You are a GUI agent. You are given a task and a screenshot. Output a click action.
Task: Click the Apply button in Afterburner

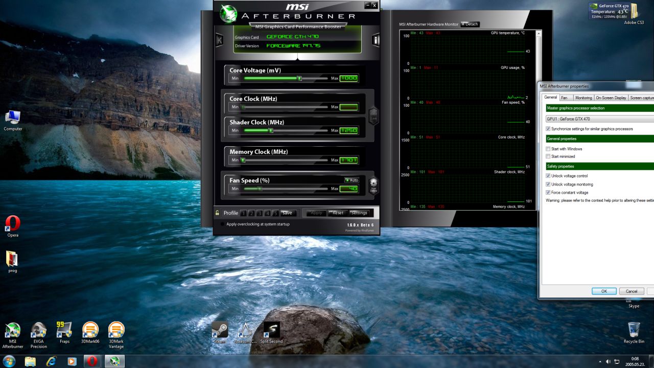tap(316, 213)
